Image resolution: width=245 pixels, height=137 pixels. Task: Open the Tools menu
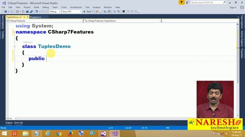point(64,7)
